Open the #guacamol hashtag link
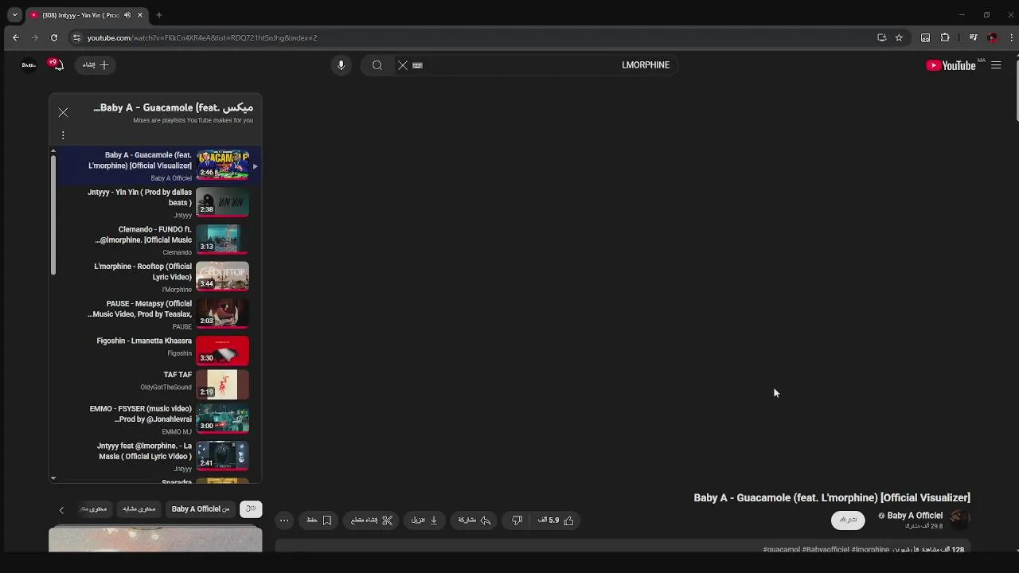 [781, 549]
